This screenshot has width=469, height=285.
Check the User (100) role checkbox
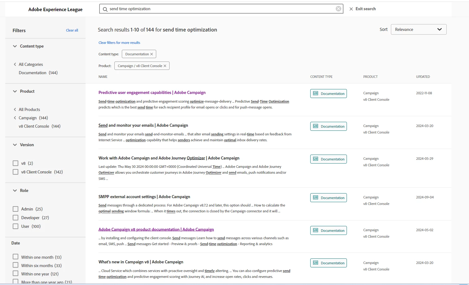pyautogui.click(x=15, y=226)
